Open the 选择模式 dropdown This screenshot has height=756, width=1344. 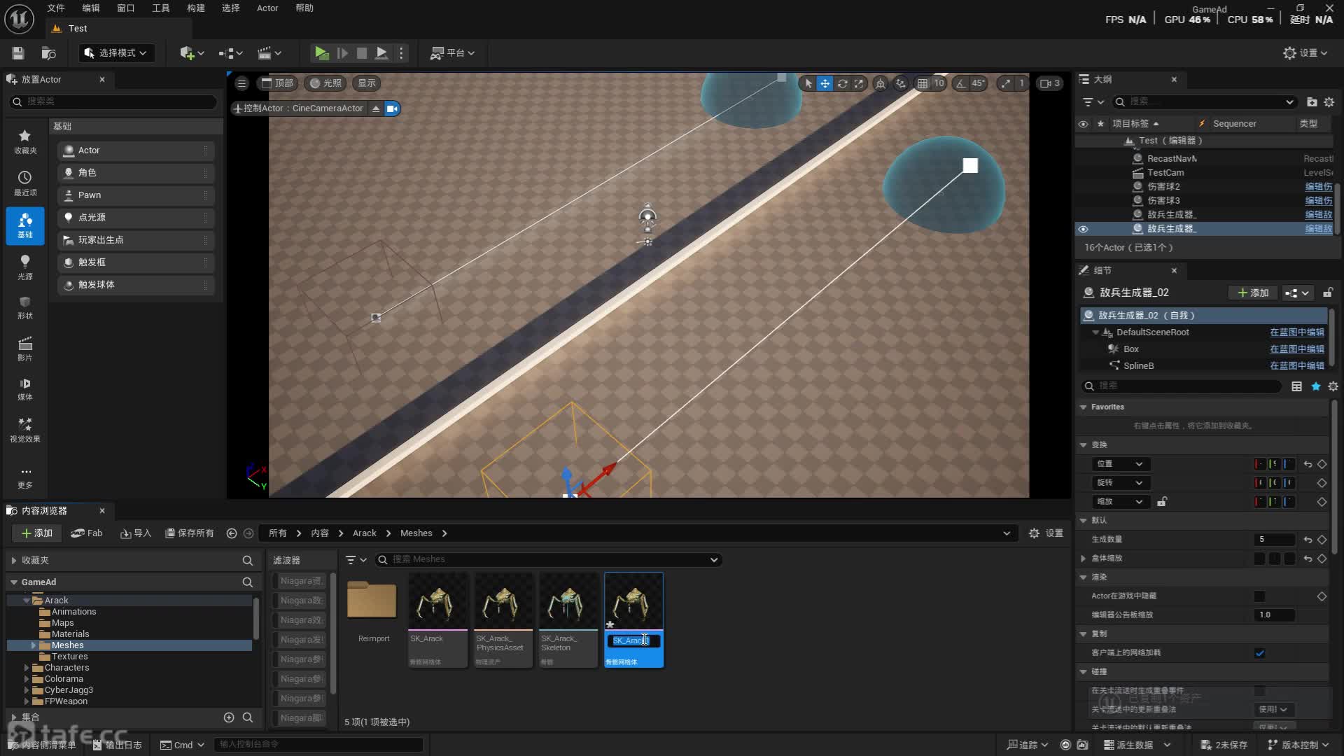point(116,53)
